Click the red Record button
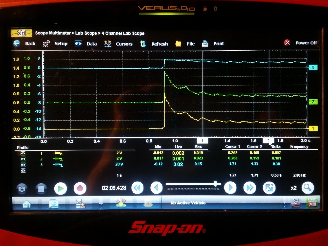The width and height of the screenshot is (328, 246). pos(80,188)
